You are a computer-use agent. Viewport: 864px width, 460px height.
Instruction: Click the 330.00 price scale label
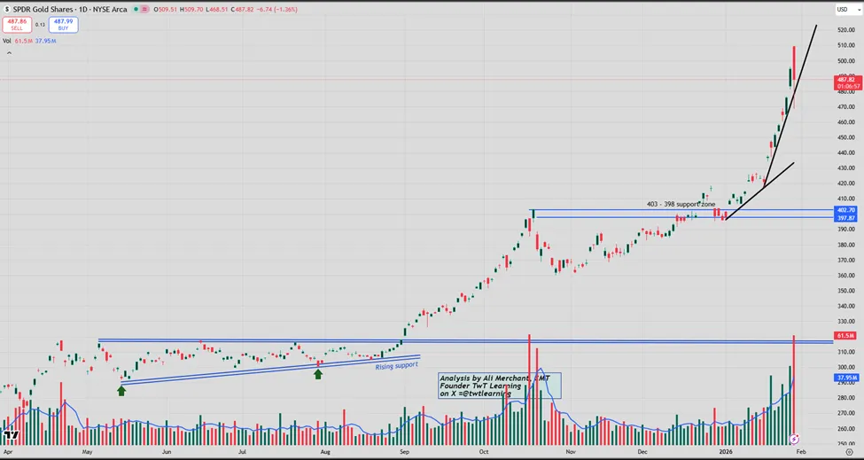(845, 321)
